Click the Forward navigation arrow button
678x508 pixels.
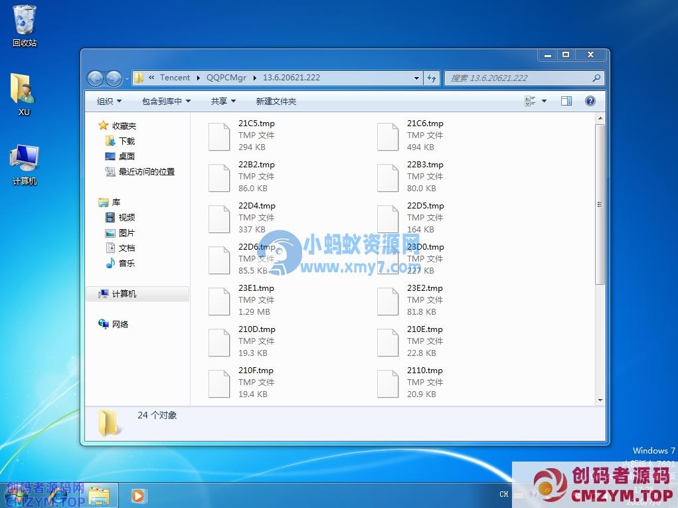point(114,78)
